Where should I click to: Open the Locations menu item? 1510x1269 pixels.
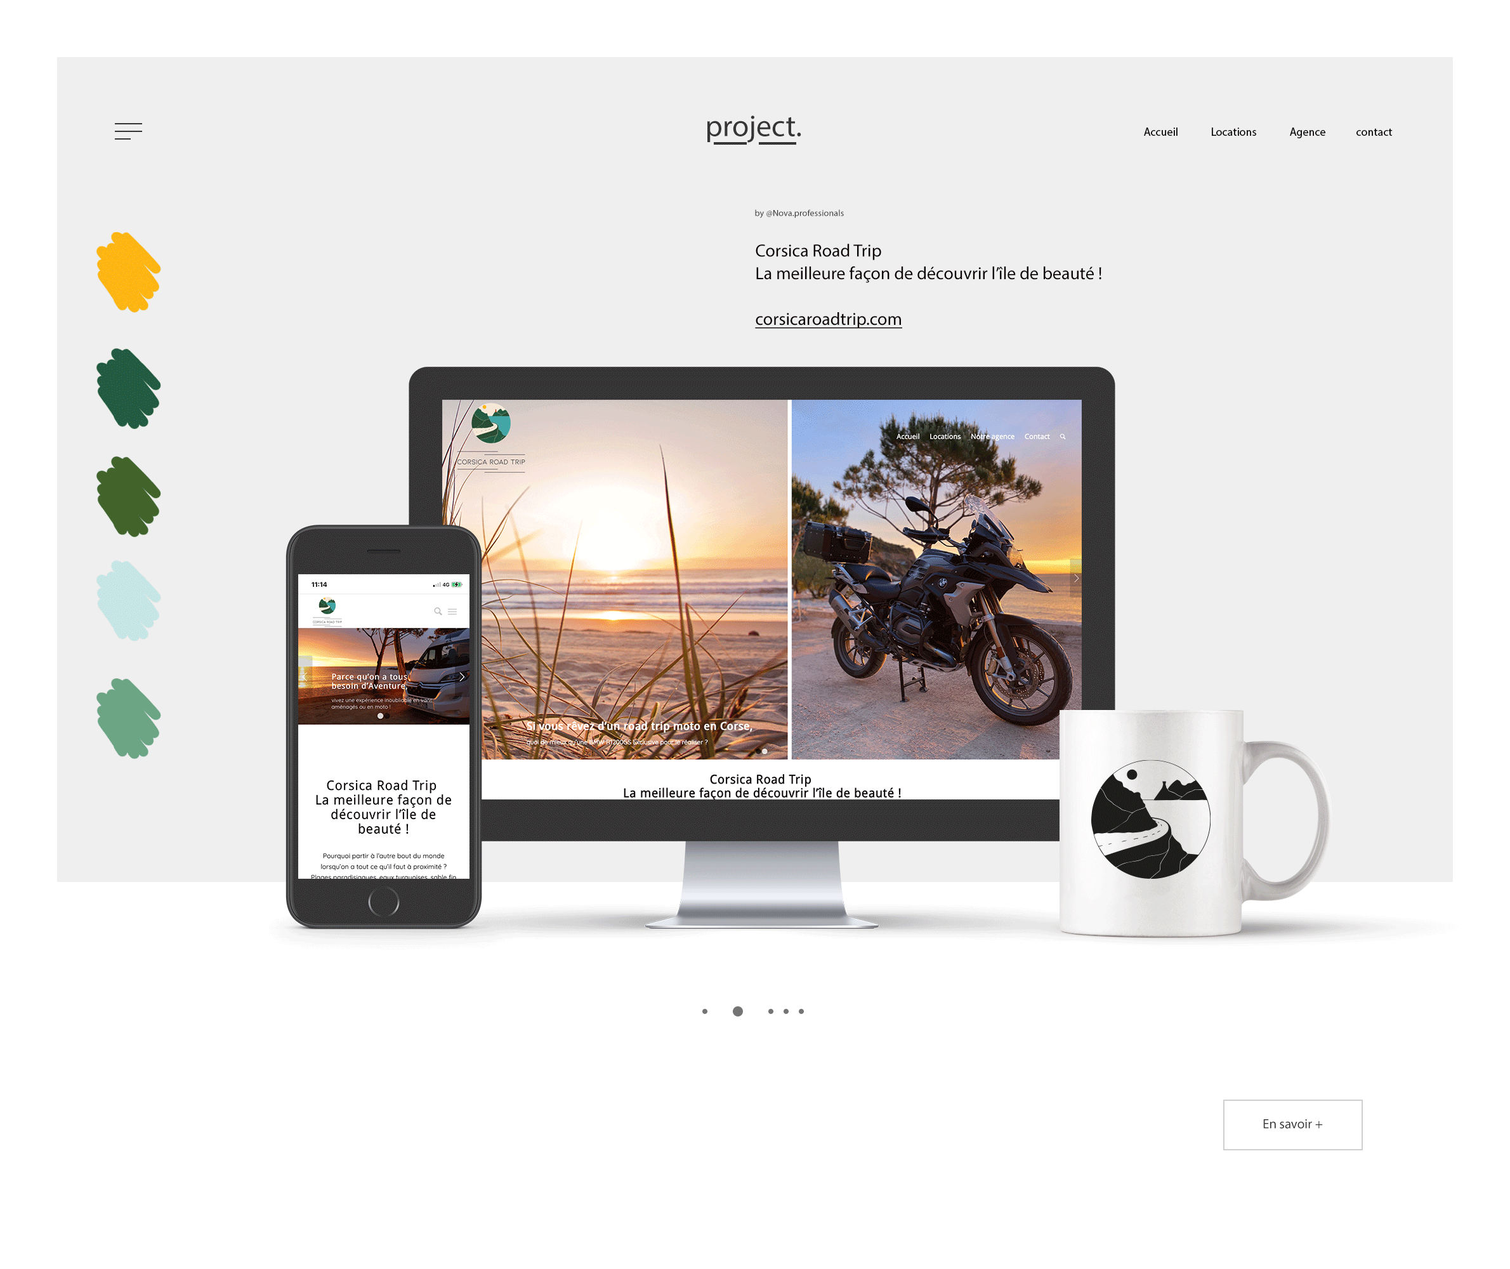tap(1233, 132)
